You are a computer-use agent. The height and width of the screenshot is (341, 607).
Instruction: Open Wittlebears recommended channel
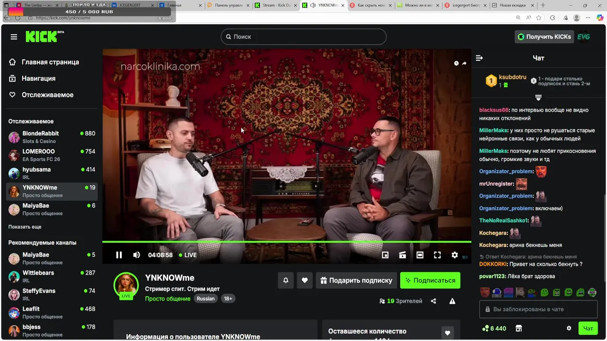tap(52, 276)
